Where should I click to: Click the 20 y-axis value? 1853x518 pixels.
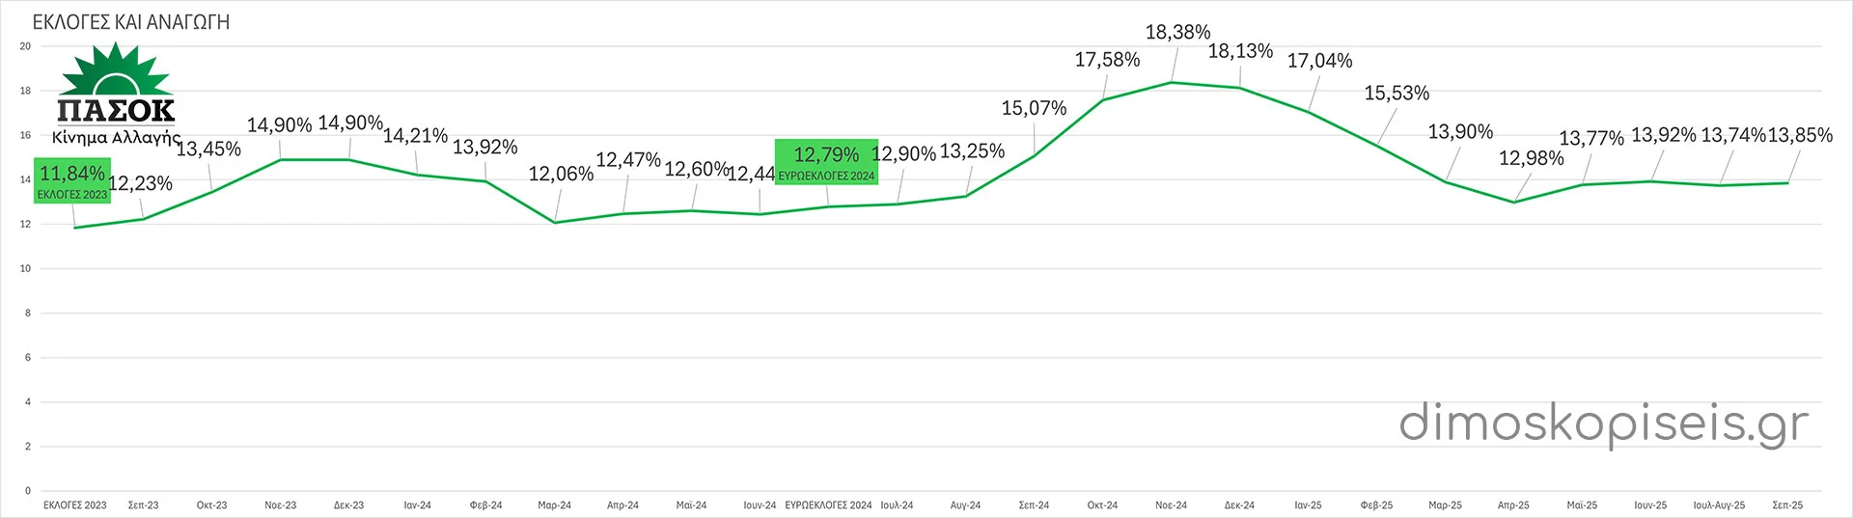click(25, 46)
